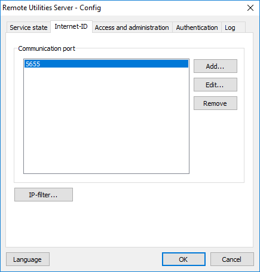Click the Add... button
This screenshot has height=272, width=260.
click(x=215, y=66)
